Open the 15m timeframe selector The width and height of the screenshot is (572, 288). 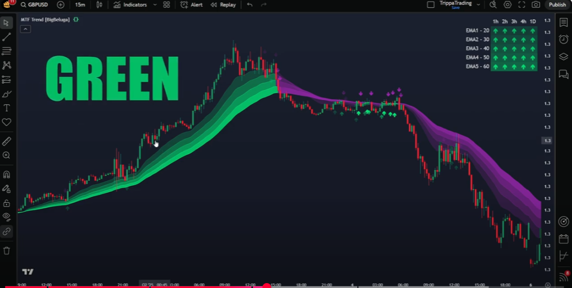tap(80, 5)
